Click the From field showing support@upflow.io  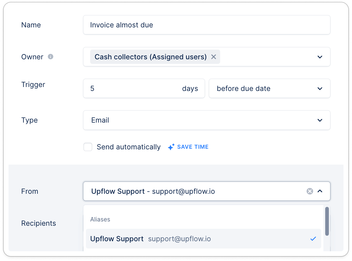[195, 191]
